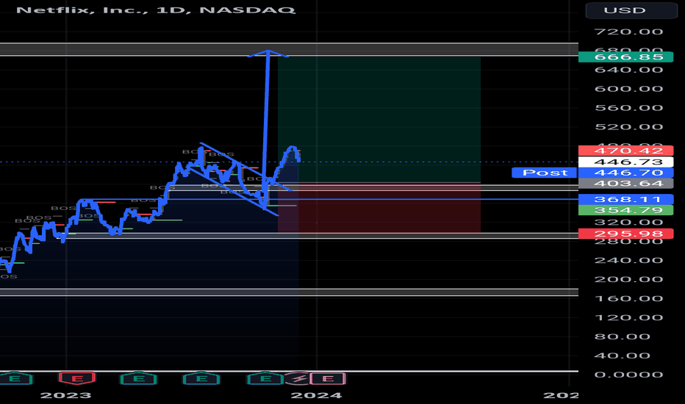Click the 40.00 price scale value
The width and height of the screenshot is (685, 404).
click(x=622, y=356)
